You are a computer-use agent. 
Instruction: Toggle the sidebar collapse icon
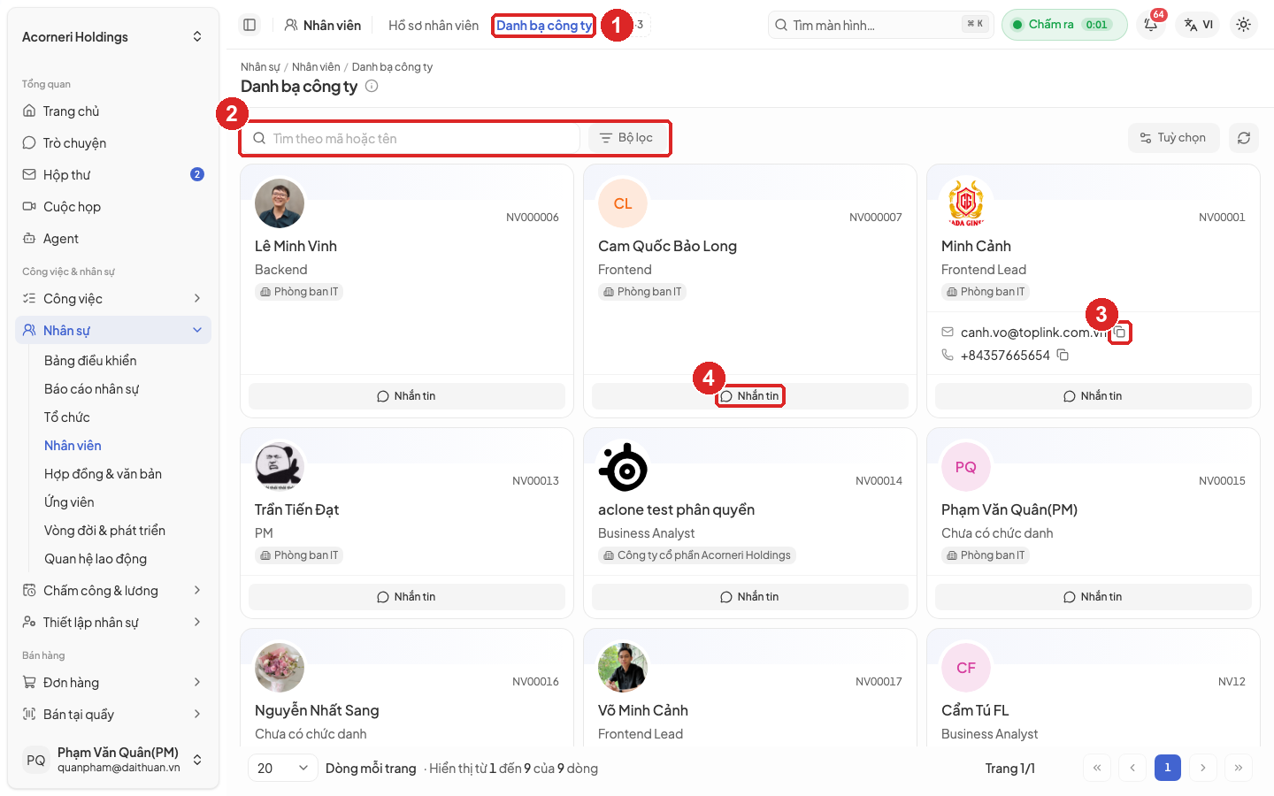[249, 25]
